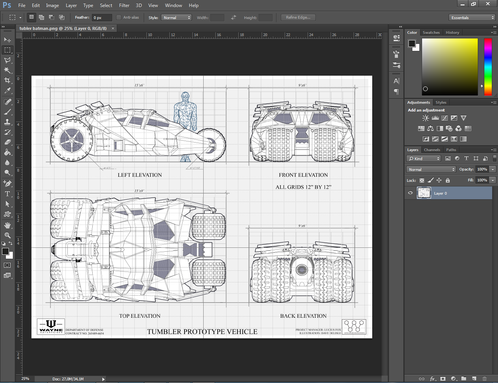Toggle the filter for type layers
This screenshot has width=498, height=383.
click(466, 158)
